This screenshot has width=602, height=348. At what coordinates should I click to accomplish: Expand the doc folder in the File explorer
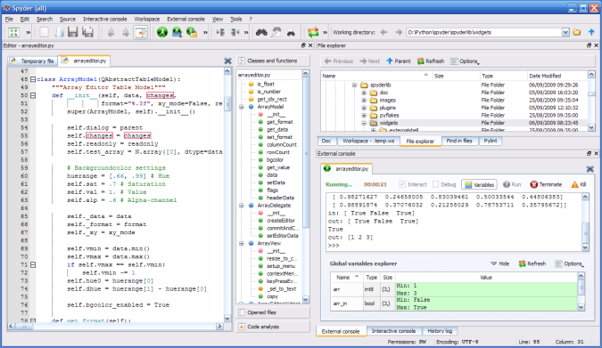click(x=364, y=93)
